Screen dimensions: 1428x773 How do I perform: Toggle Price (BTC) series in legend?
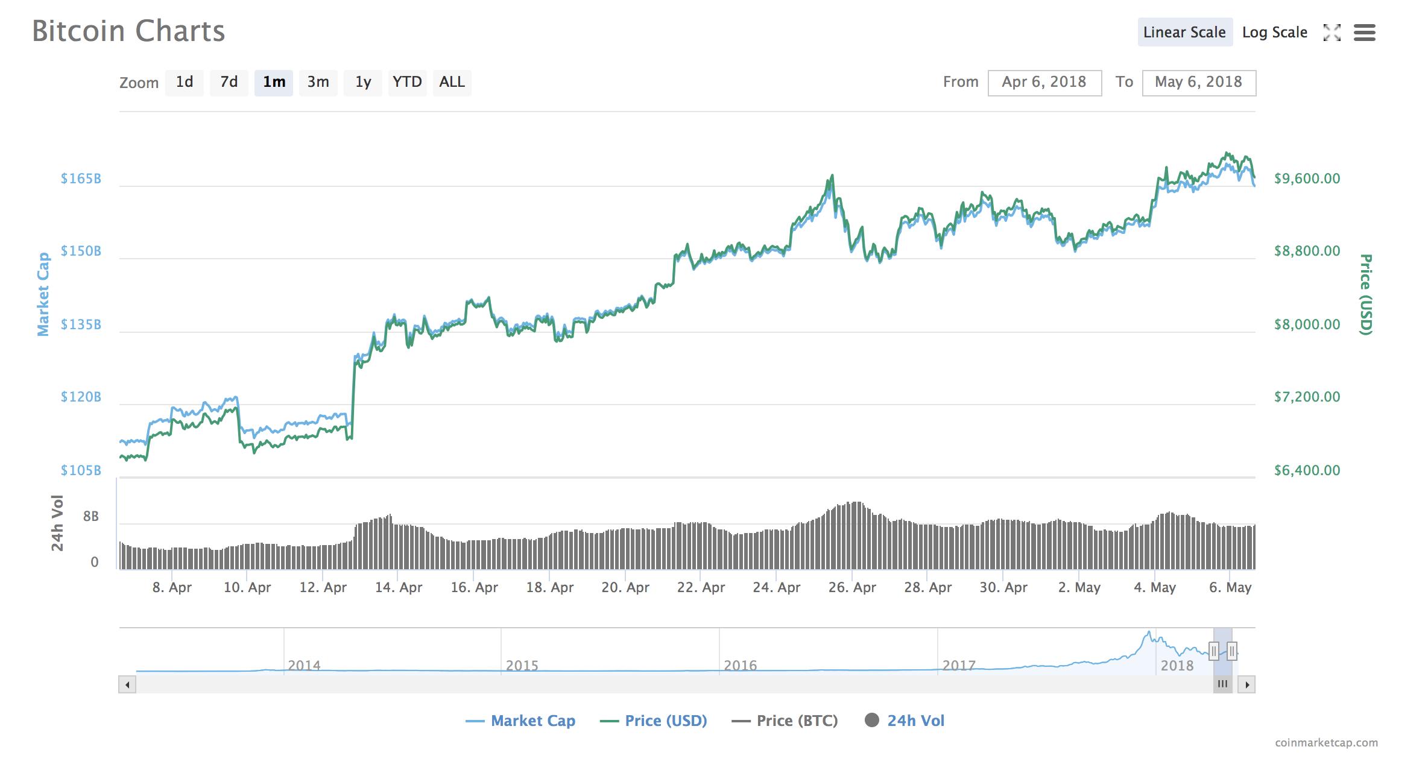coord(785,721)
